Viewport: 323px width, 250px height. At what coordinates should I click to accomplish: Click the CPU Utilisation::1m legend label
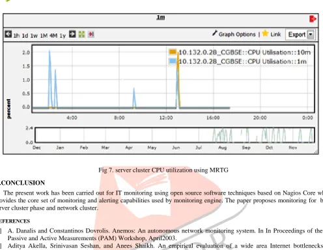(x=242, y=61)
